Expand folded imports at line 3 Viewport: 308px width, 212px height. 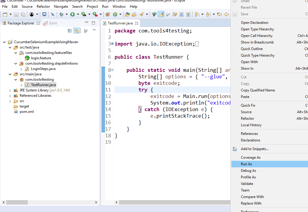(112, 44)
